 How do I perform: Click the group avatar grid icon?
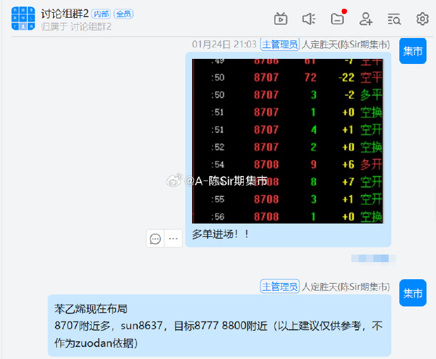pyautogui.click(x=23, y=18)
